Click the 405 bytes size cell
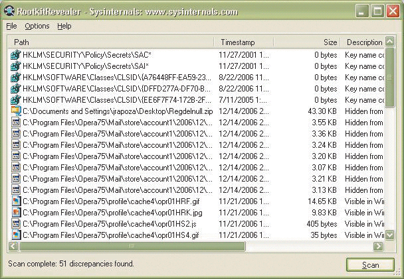The width and height of the screenshot is (404, 279). click(322, 224)
